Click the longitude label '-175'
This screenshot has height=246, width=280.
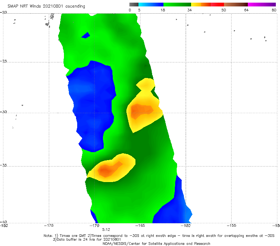point(49,226)
